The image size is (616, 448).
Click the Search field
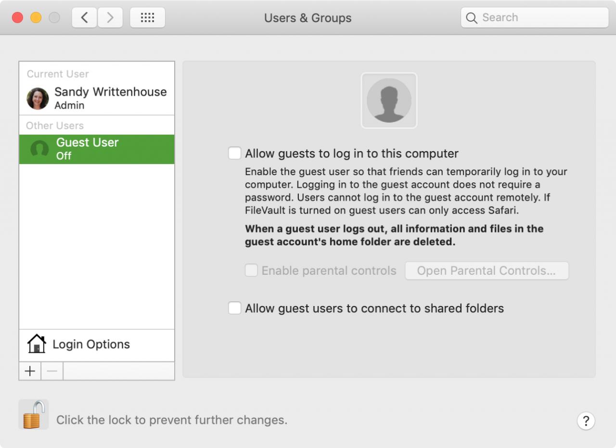[535, 18]
